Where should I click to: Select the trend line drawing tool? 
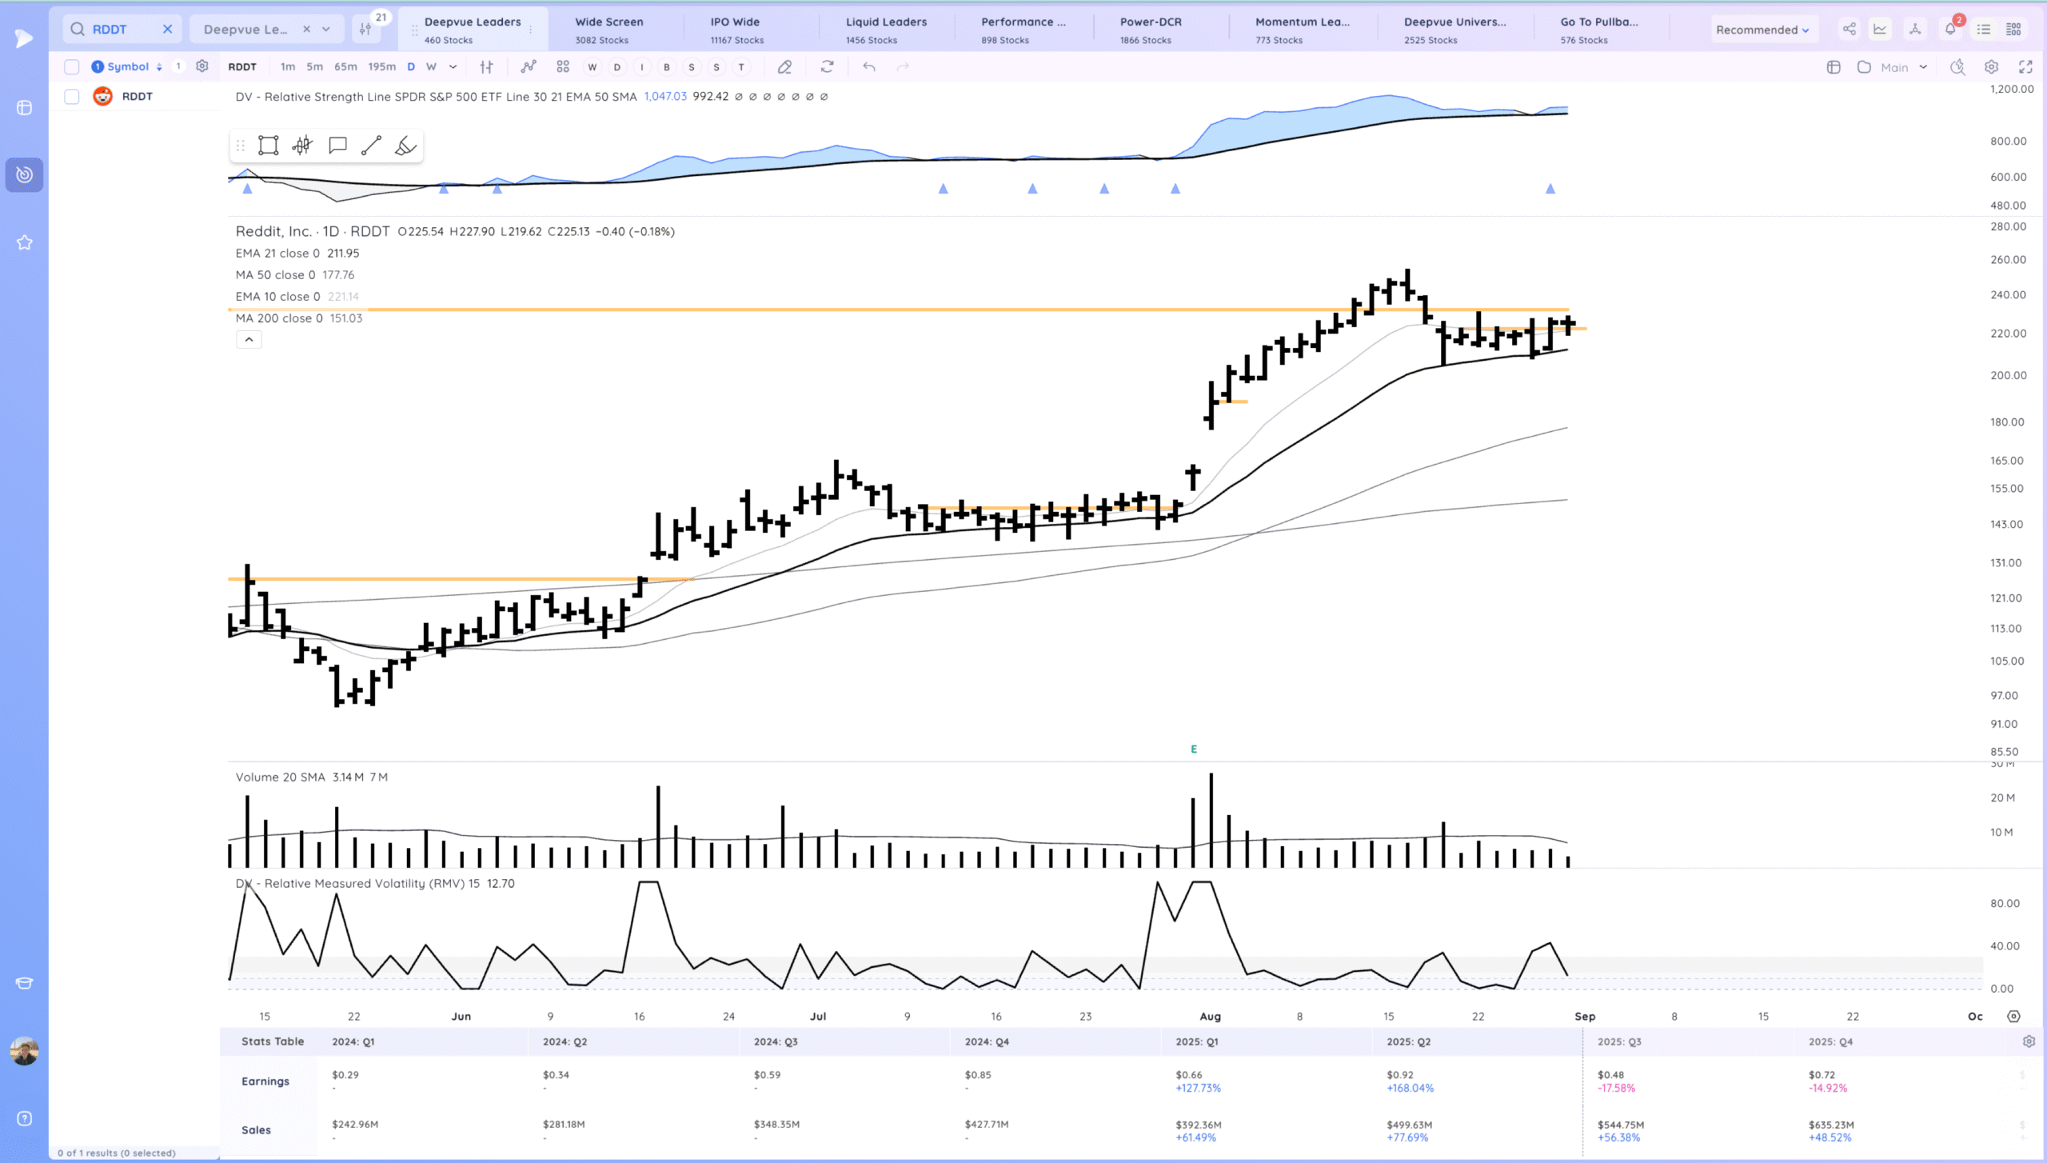click(x=371, y=146)
